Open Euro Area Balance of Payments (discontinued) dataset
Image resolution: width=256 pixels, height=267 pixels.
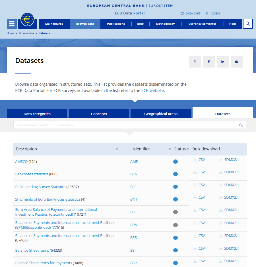point(56,212)
